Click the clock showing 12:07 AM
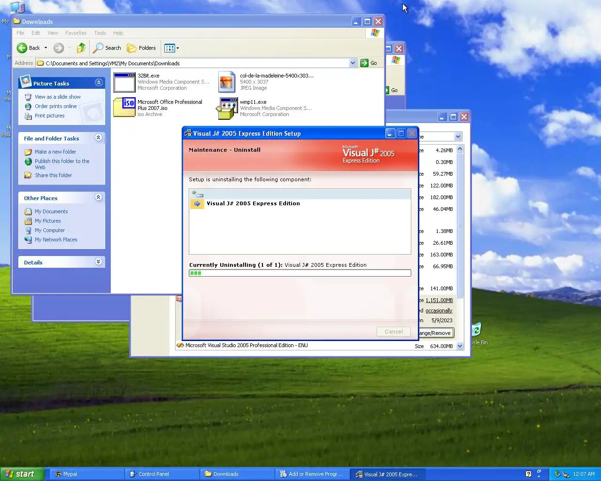This screenshot has height=481, width=601. tap(584, 474)
